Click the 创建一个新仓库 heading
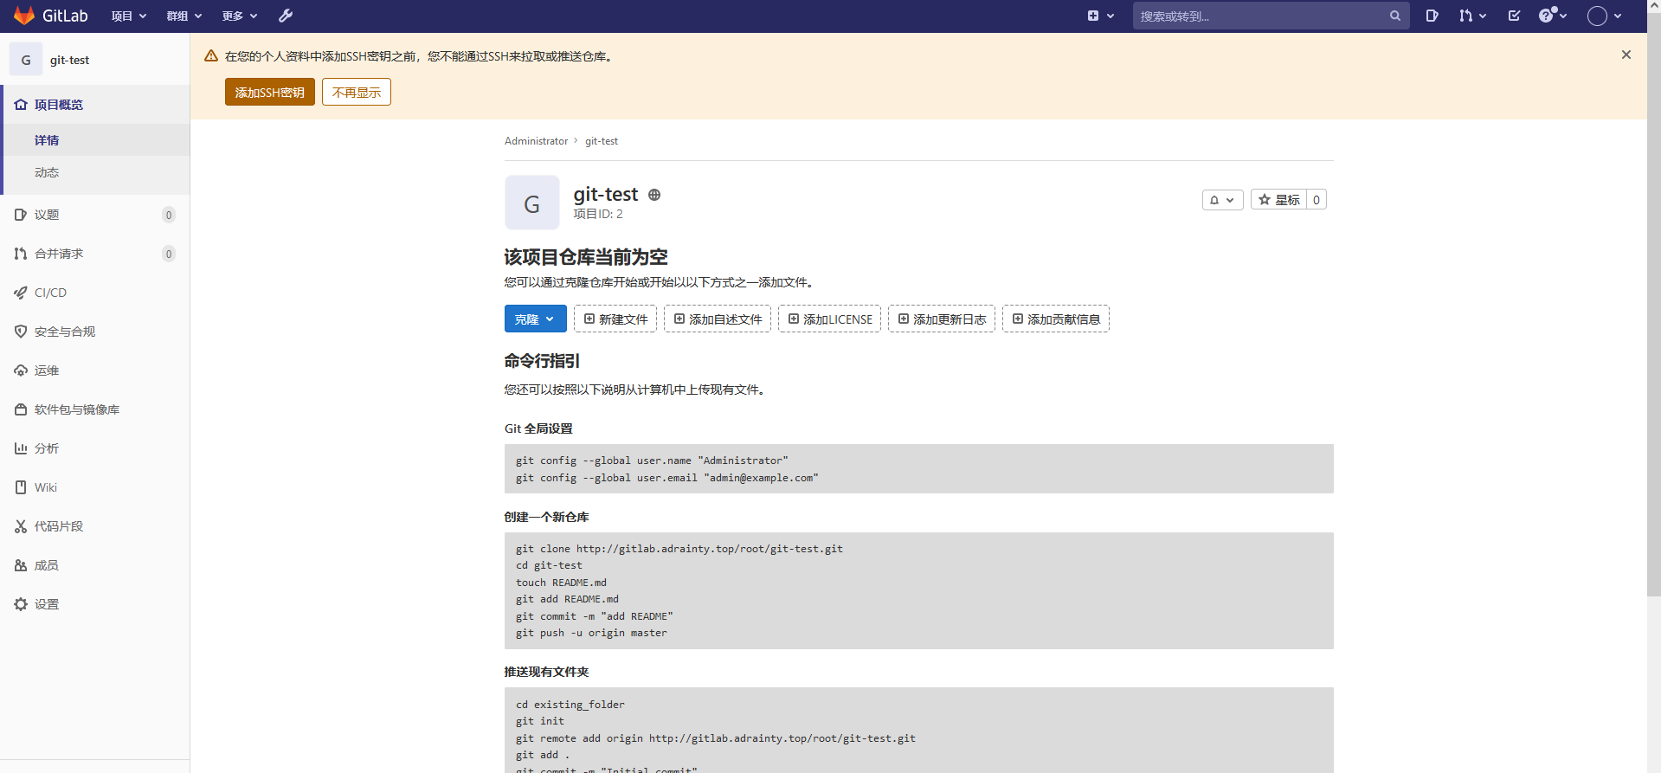 (x=546, y=517)
